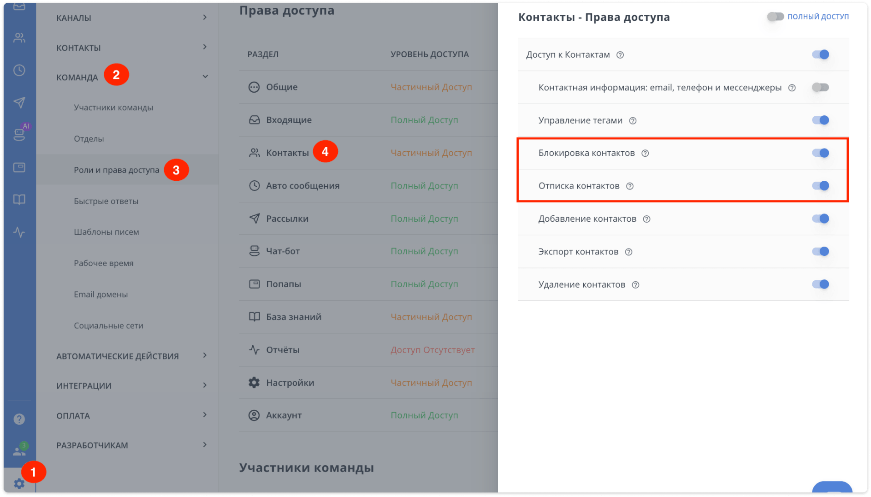Select Email домены in the side menu
The height and width of the screenshot is (497, 871).
pyautogui.click(x=100, y=294)
